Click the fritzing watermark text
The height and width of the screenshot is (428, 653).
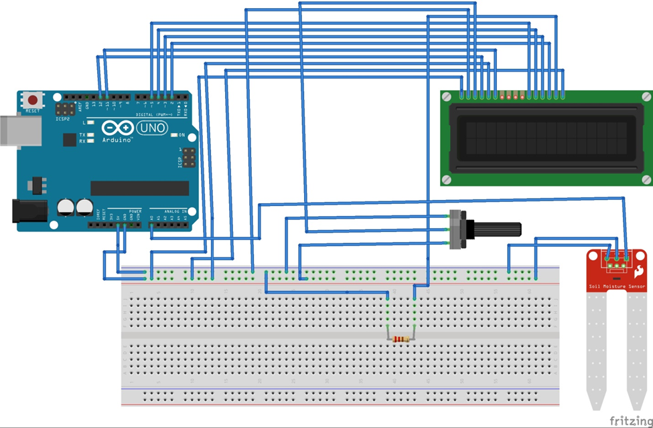pyautogui.click(x=630, y=420)
